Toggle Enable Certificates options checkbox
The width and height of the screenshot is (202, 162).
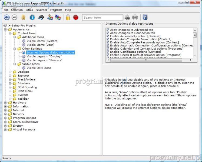tap(108, 52)
